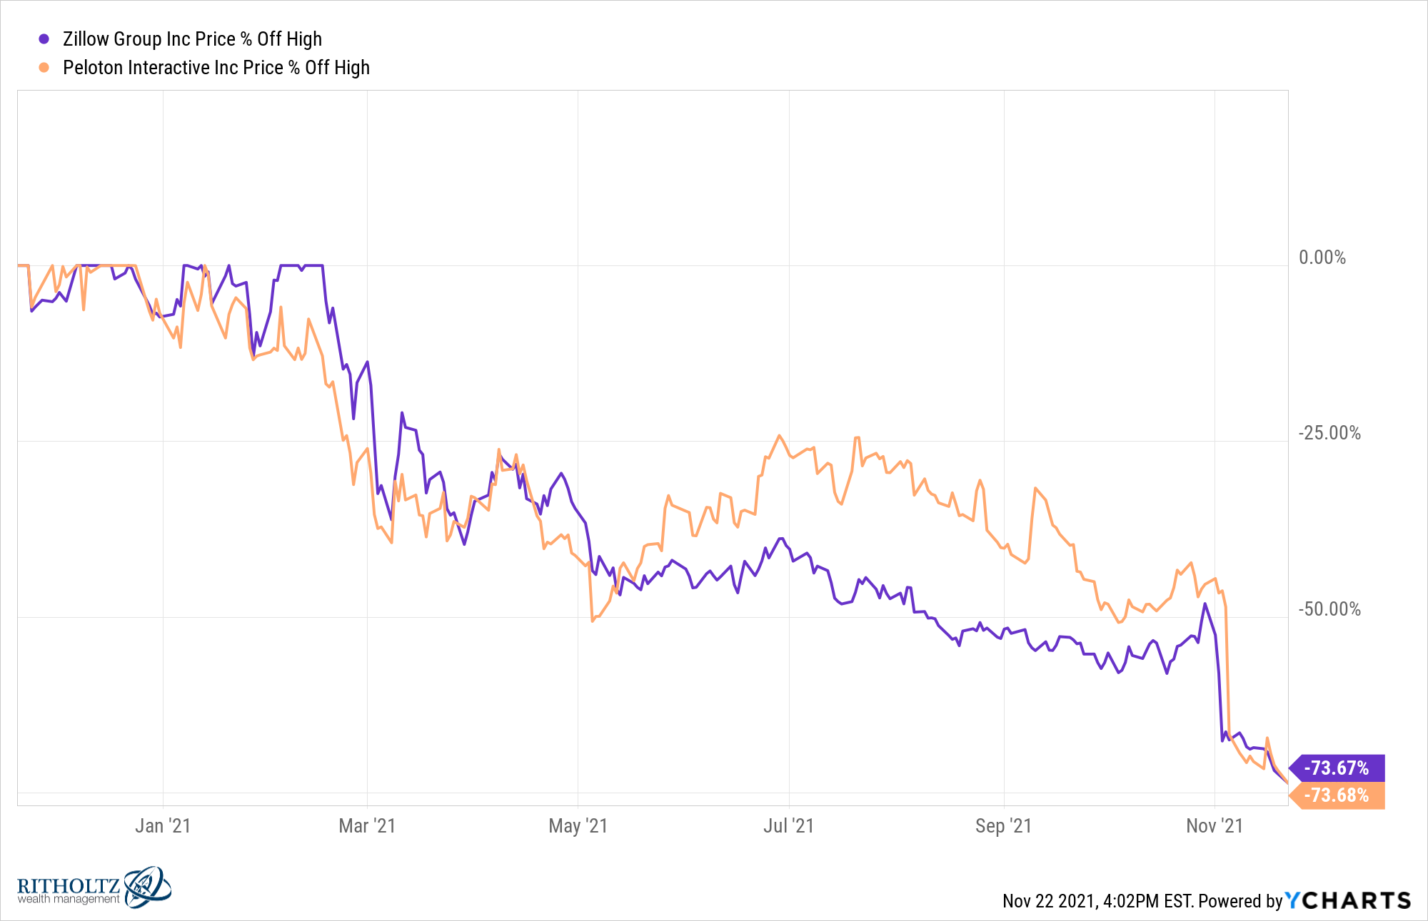Click the Jul '21 x-axis label

point(788,826)
